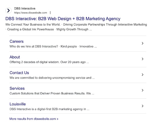Open the Services sitelink

pos(17,89)
